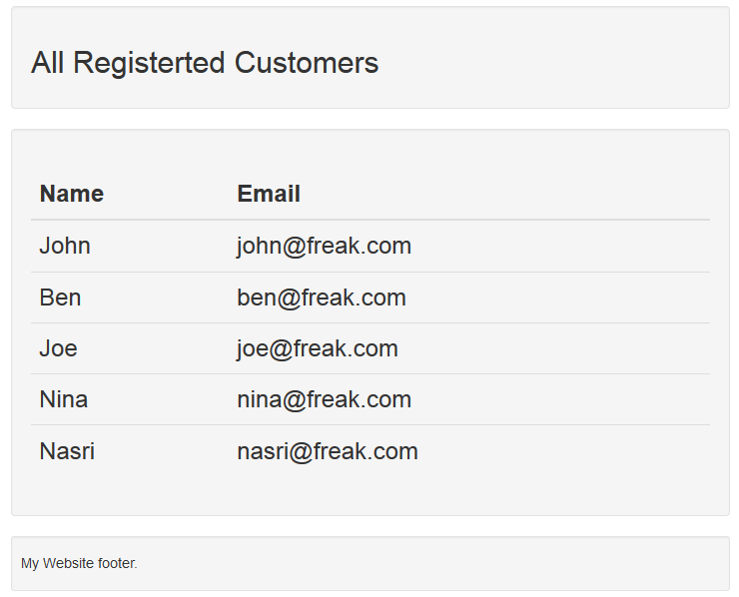Click the word Registerted in the heading
Viewport: 739px width, 597px height.
tap(150, 63)
